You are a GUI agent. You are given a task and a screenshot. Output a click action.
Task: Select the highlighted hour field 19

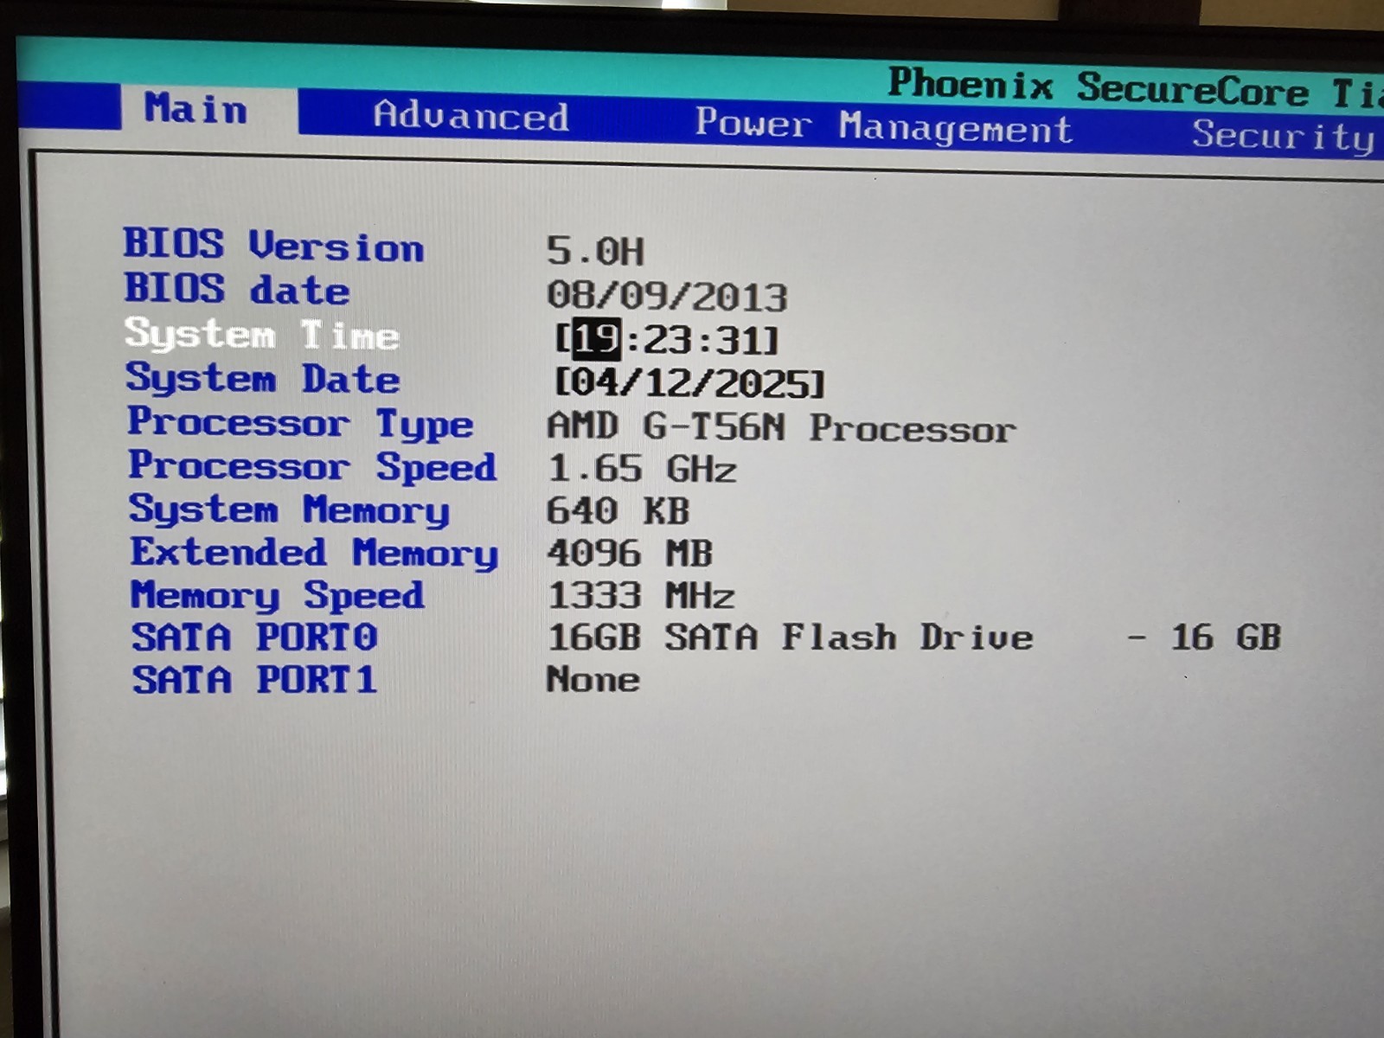[x=597, y=338]
